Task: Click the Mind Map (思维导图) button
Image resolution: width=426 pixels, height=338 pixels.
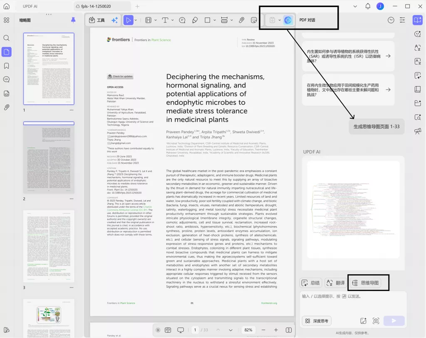Action: (x=365, y=283)
